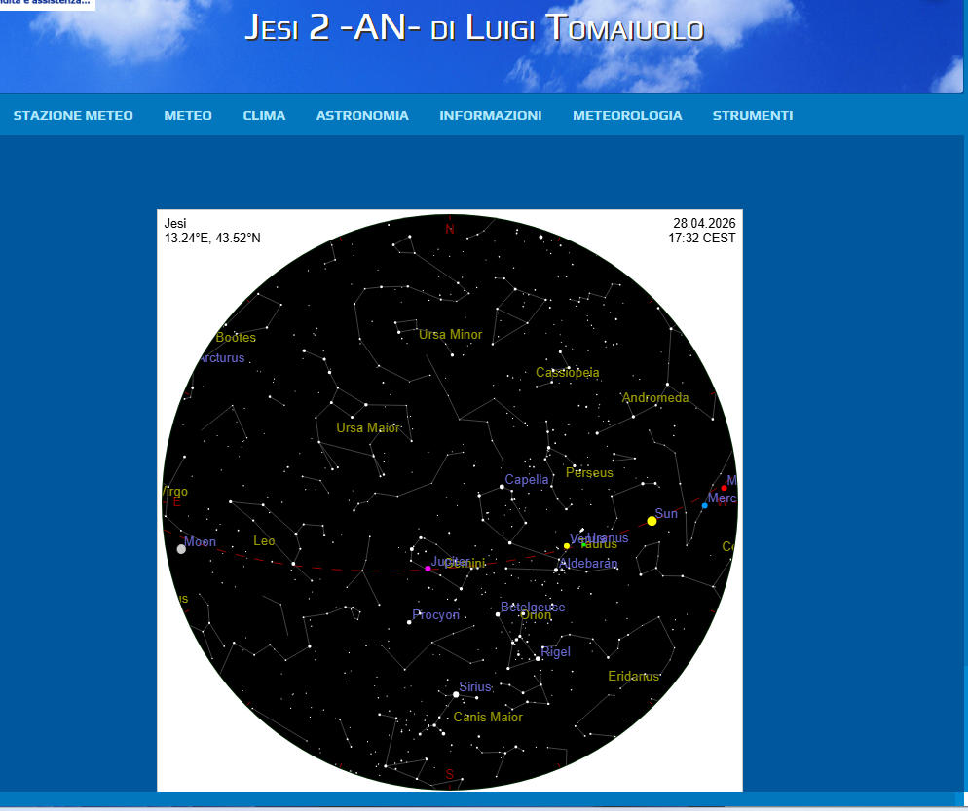Click the INFORMAZIONI menu item
This screenshot has width=968, height=811.
pyautogui.click(x=490, y=115)
